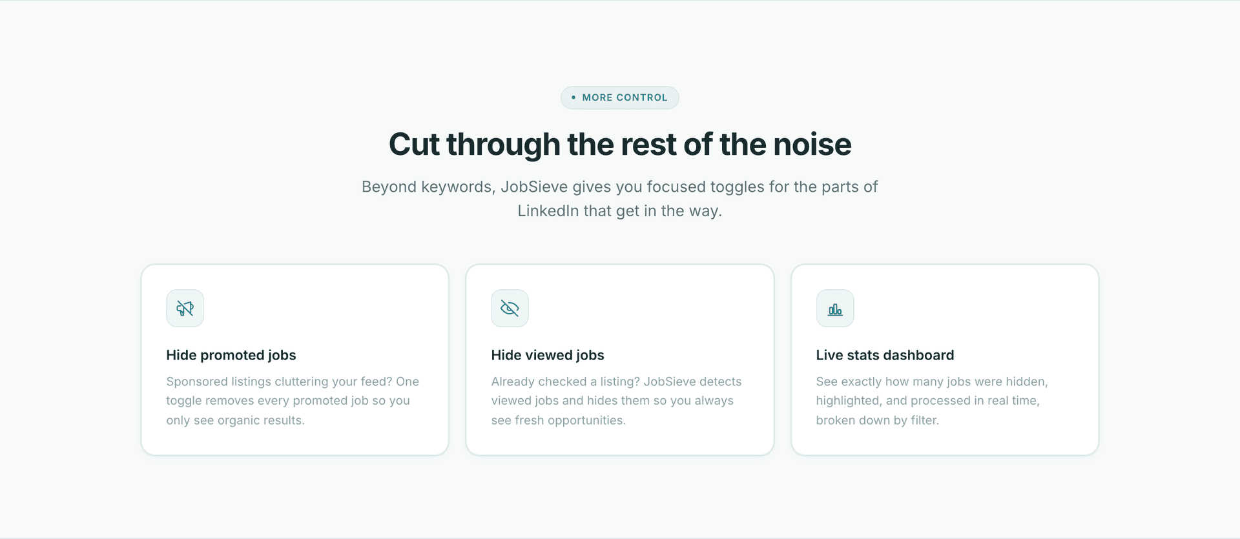1240x539 pixels.
Task: Click the Live stats dashboard card
Action: [945, 360]
